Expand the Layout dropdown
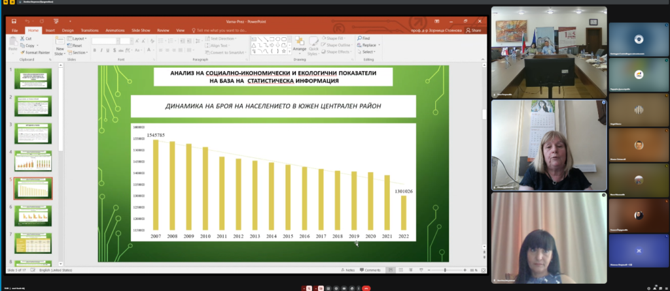 [x=77, y=38]
